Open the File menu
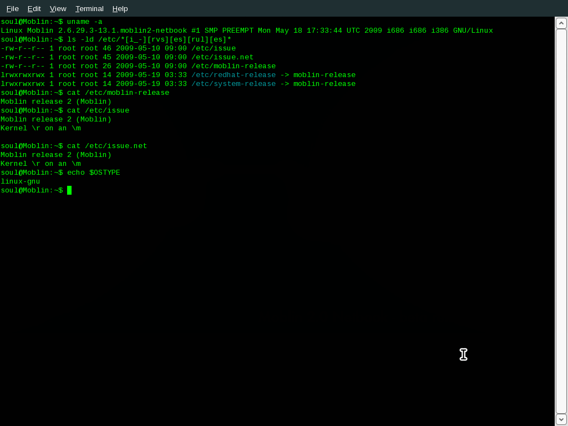568x426 pixels. 13,8
